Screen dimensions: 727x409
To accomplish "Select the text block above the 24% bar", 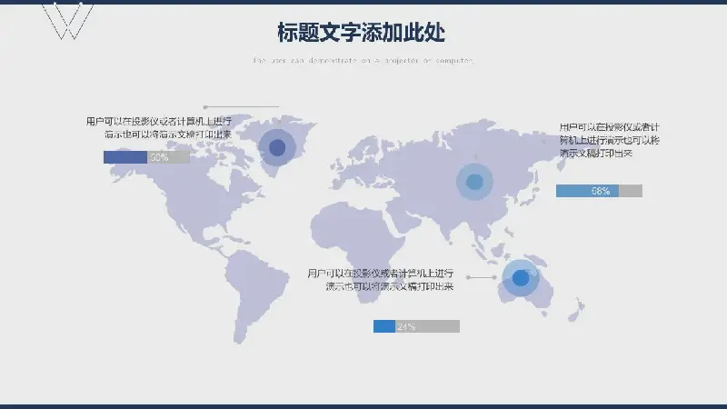I will click(x=380, y=279).
